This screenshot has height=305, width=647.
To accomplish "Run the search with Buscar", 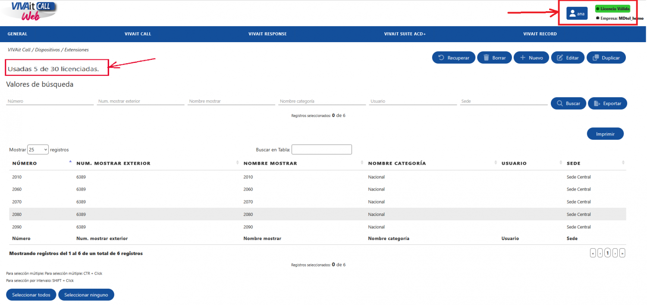I will tap(568, 104).
